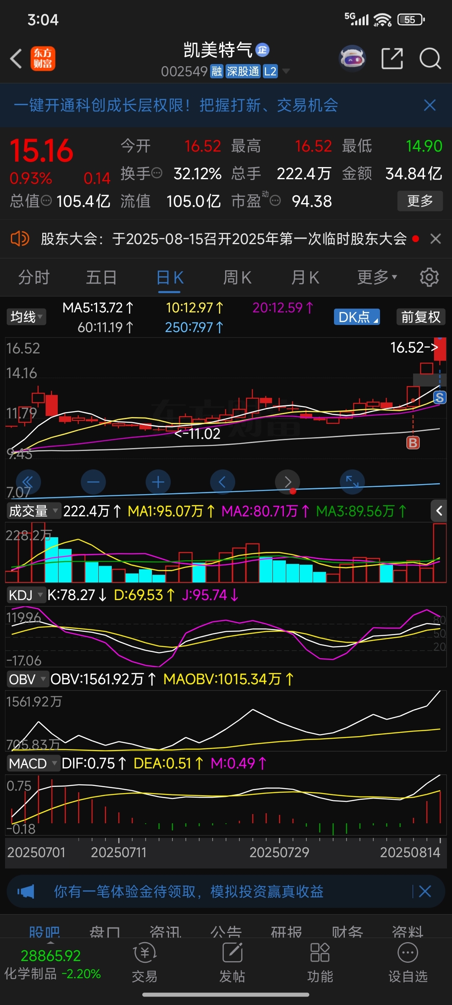Tap the speaker announcement icon
The width and height of the screenshot is (452, 1005).
(x=20, y=239)
